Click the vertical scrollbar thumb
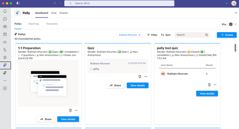Image resolution: width=239 pixels, height=129 pixels. tap(235, 48)
